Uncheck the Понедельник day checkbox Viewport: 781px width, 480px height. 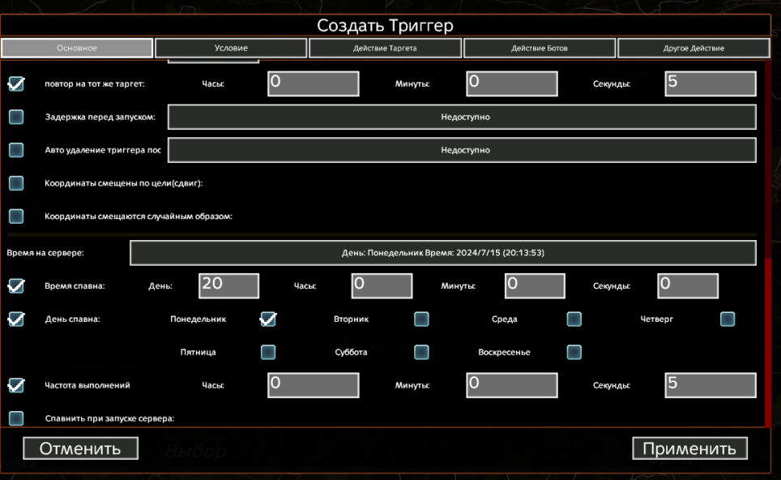pyautogui.click(x=268, y=319)
